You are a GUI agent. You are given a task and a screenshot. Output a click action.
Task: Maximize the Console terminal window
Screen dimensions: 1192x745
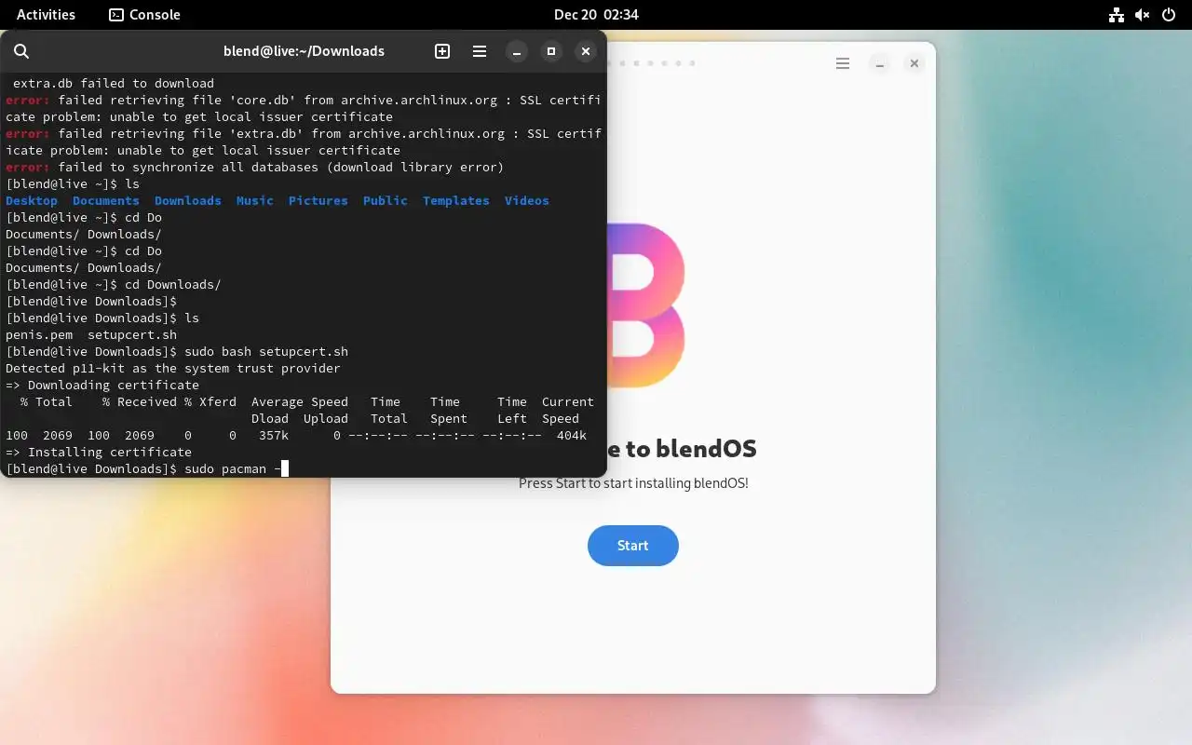point(551,51)
